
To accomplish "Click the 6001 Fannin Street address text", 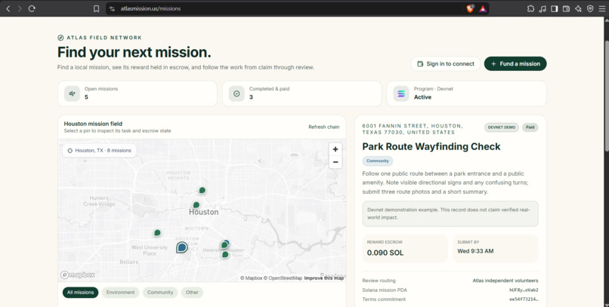I will click(413, 129).
